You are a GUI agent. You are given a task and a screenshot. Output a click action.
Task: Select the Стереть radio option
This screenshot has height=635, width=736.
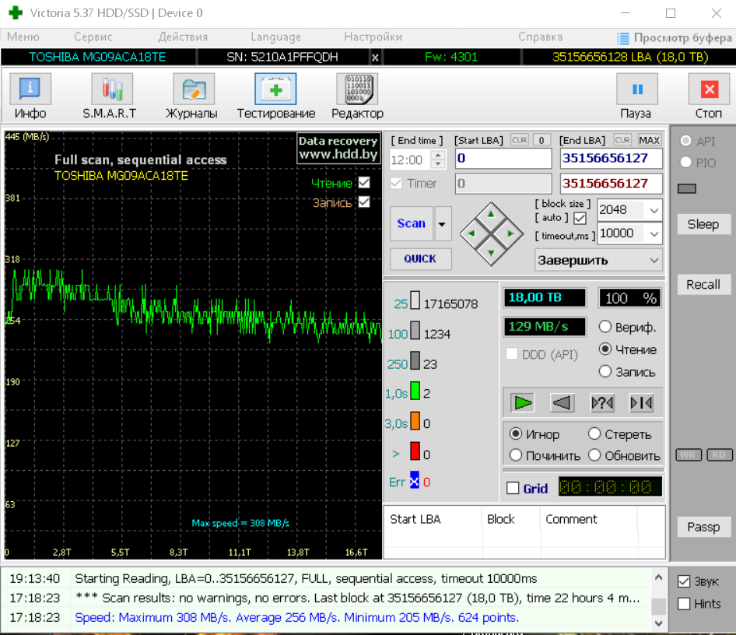click(595, 434)
